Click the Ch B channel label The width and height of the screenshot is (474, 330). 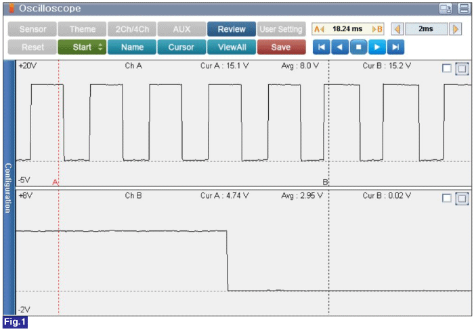[133, 196]
